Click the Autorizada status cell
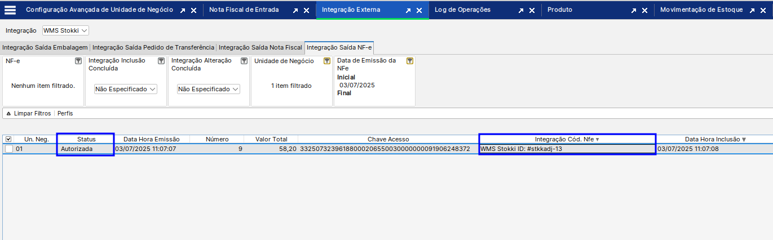773x240 pixels. (x=86, y=149)
